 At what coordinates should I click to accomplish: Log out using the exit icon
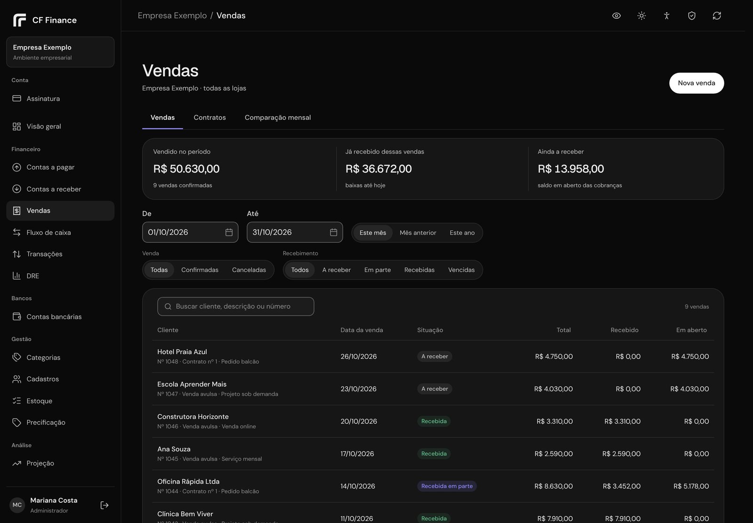point(104,505)
